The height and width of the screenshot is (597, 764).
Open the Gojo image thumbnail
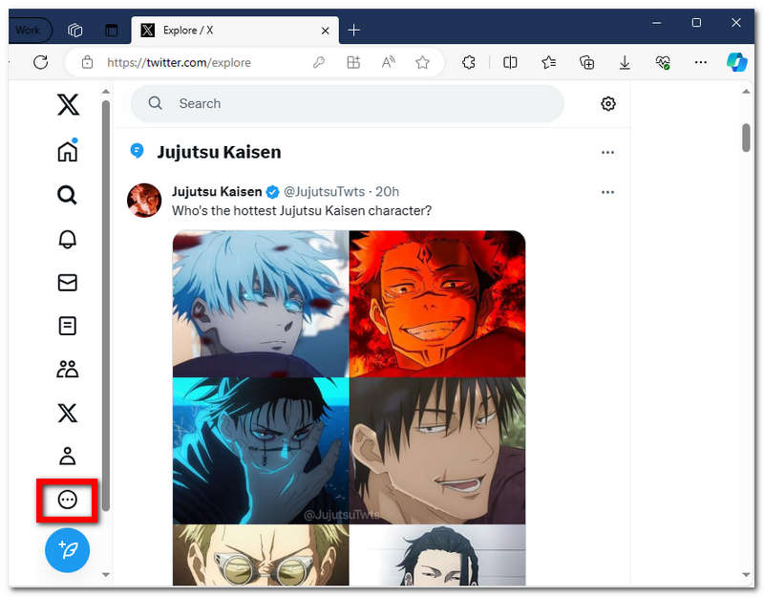261,304
